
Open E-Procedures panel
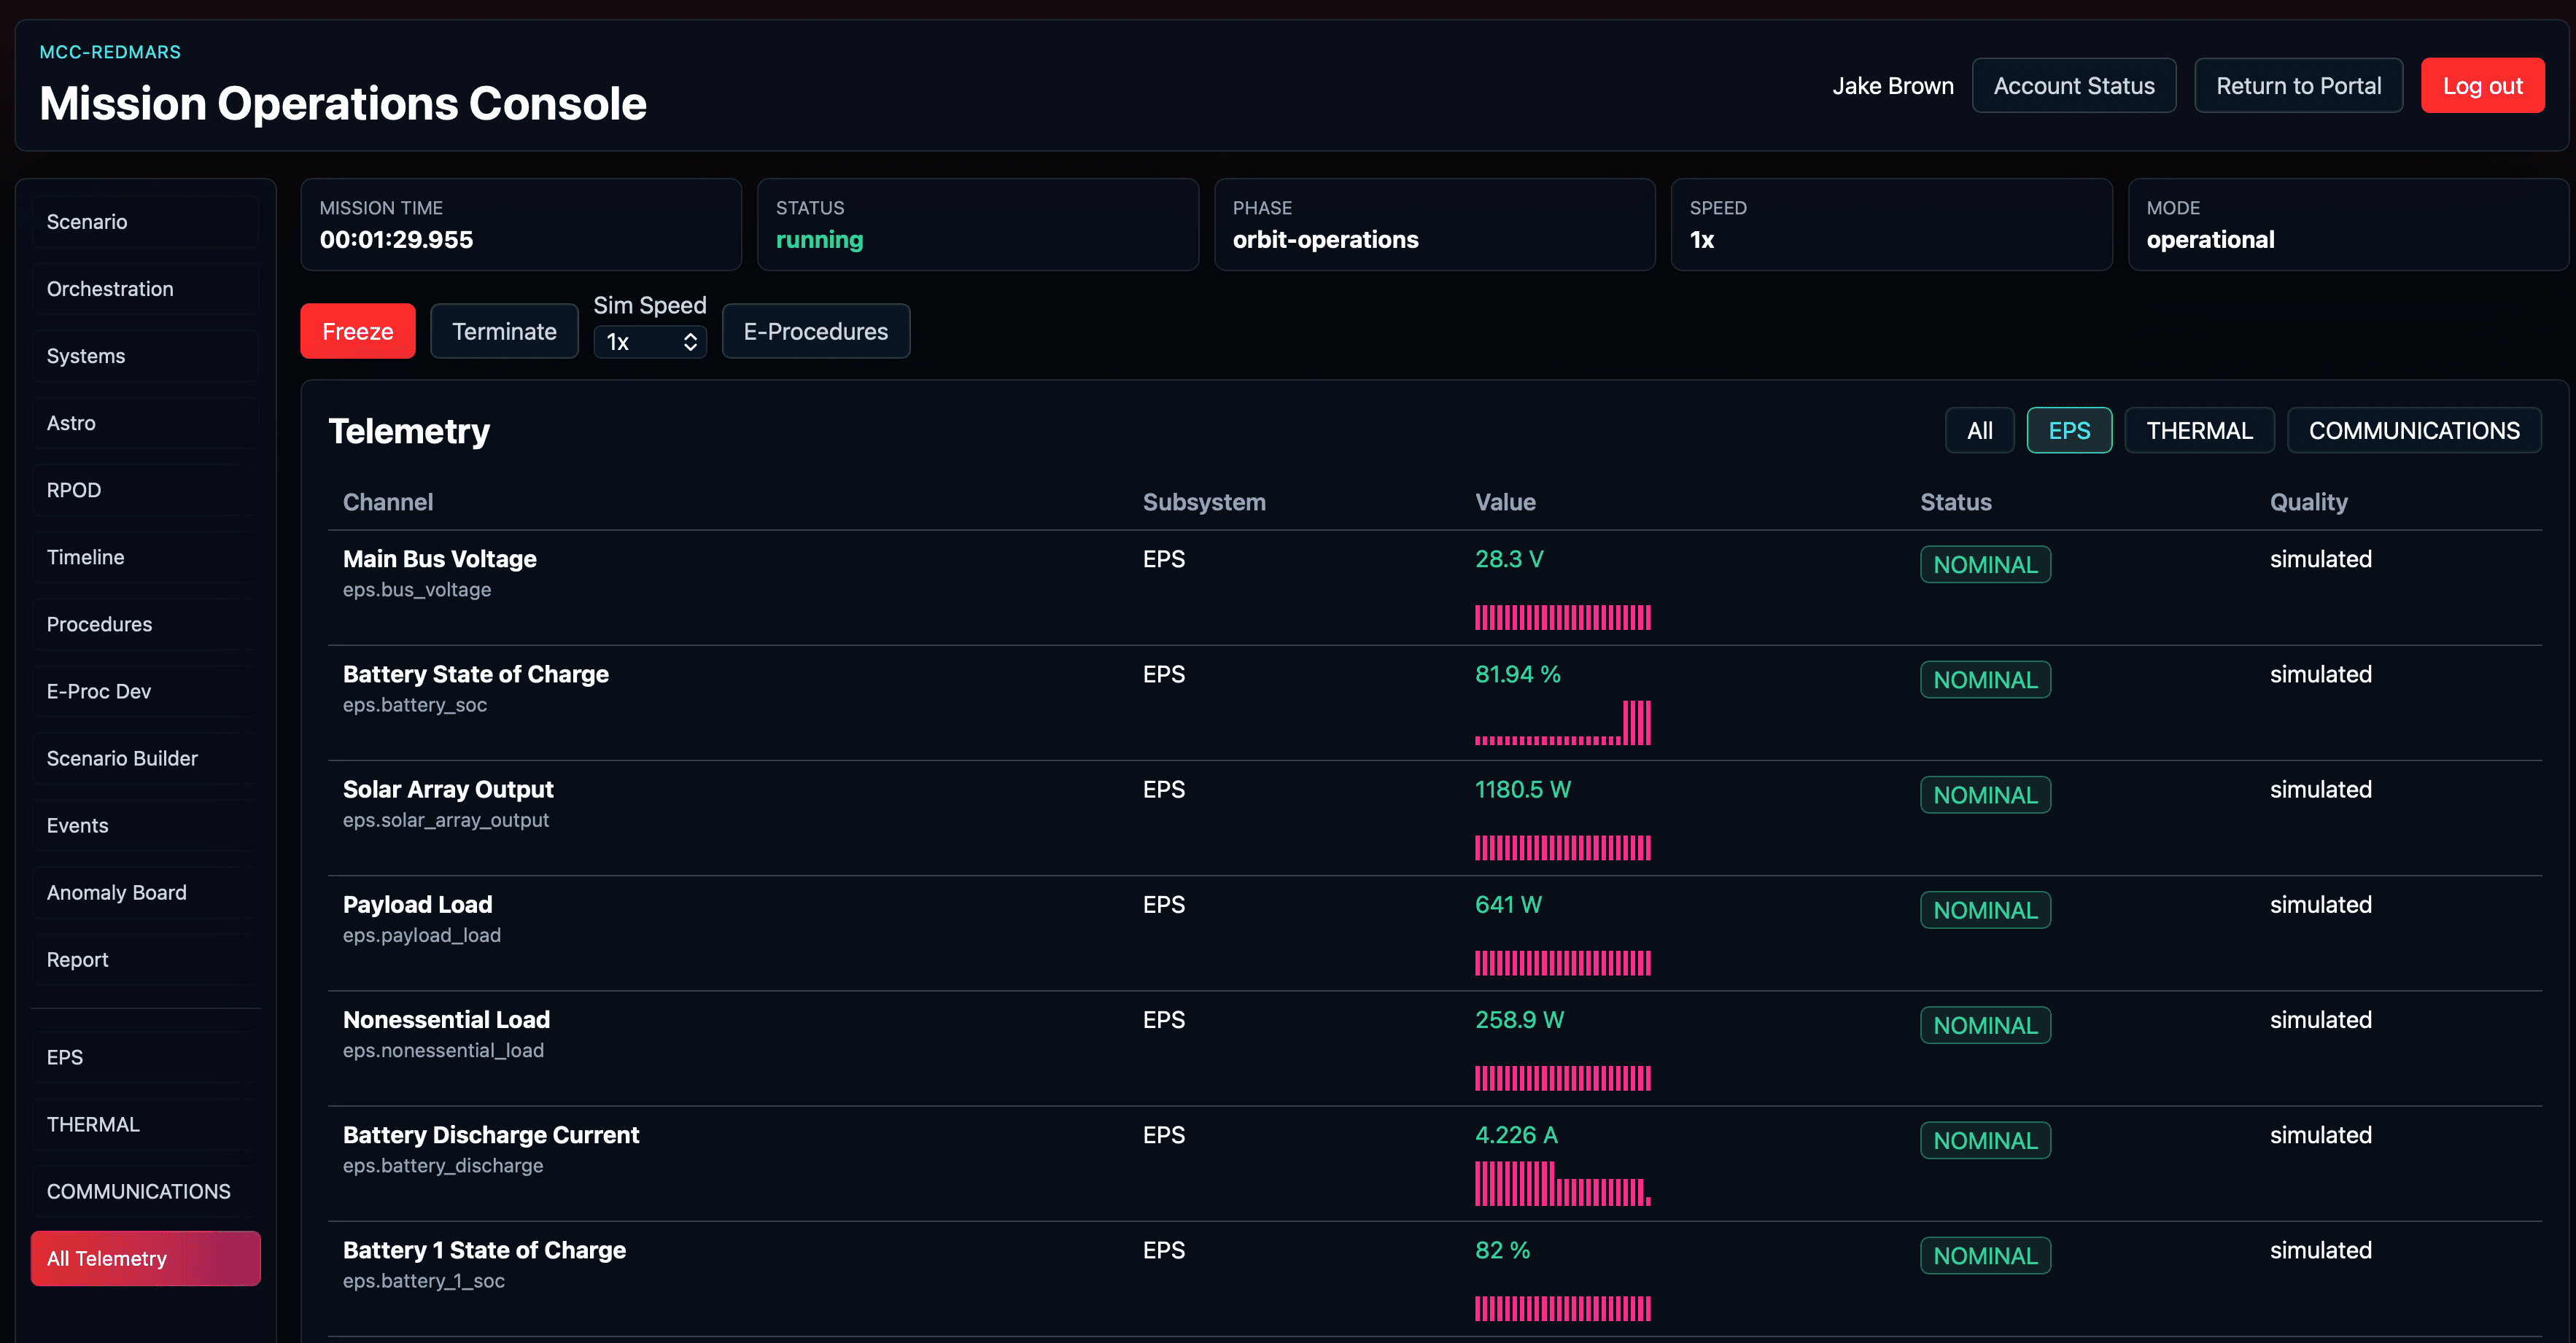(x=816, y=331)
